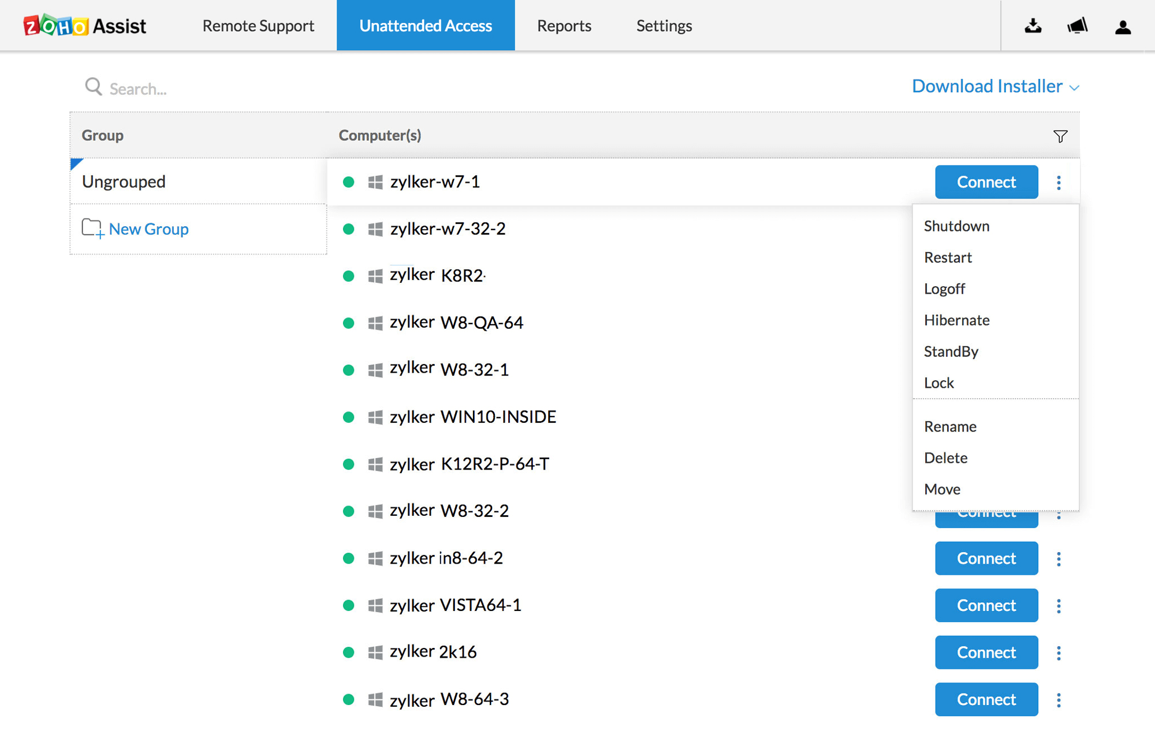Open the announcements megaphone icon
The image size is (1155, 742).
(1077, 26)
